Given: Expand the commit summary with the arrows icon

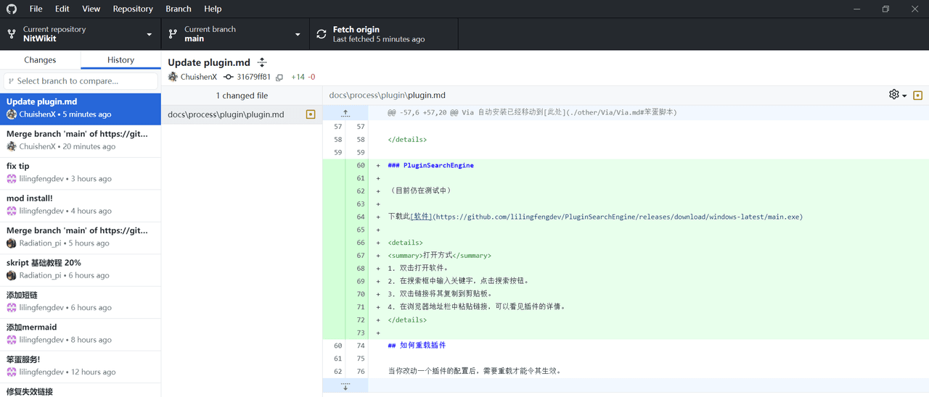Looking at the screenshot, I should pyautogui.click(x=262, y=62).
